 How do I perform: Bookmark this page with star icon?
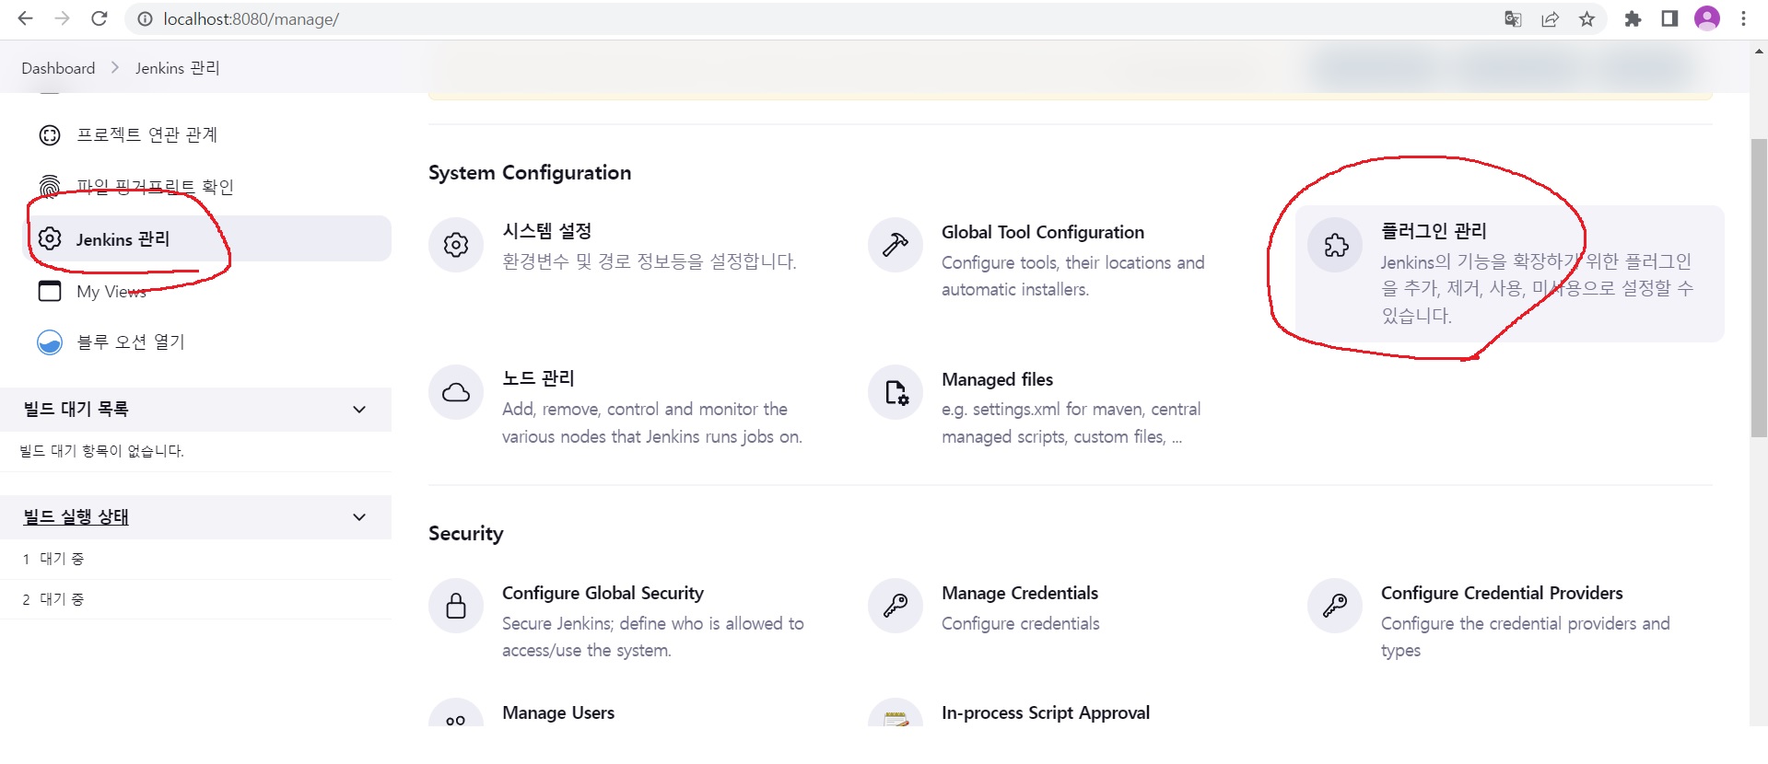pos(1587,18)
